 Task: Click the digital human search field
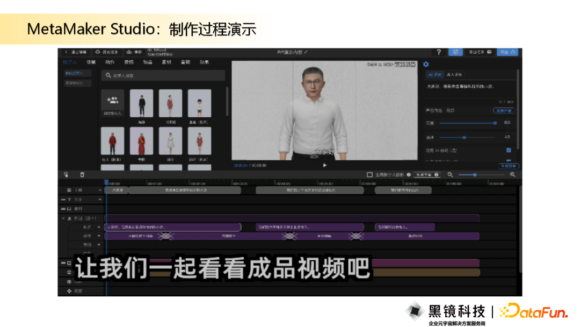tap(163, 75)
